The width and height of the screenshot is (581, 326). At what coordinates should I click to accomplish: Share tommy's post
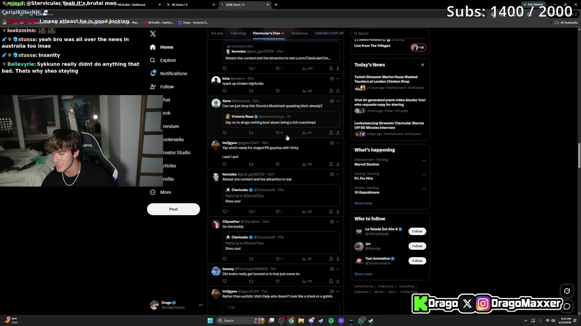(x=338, y=281)
